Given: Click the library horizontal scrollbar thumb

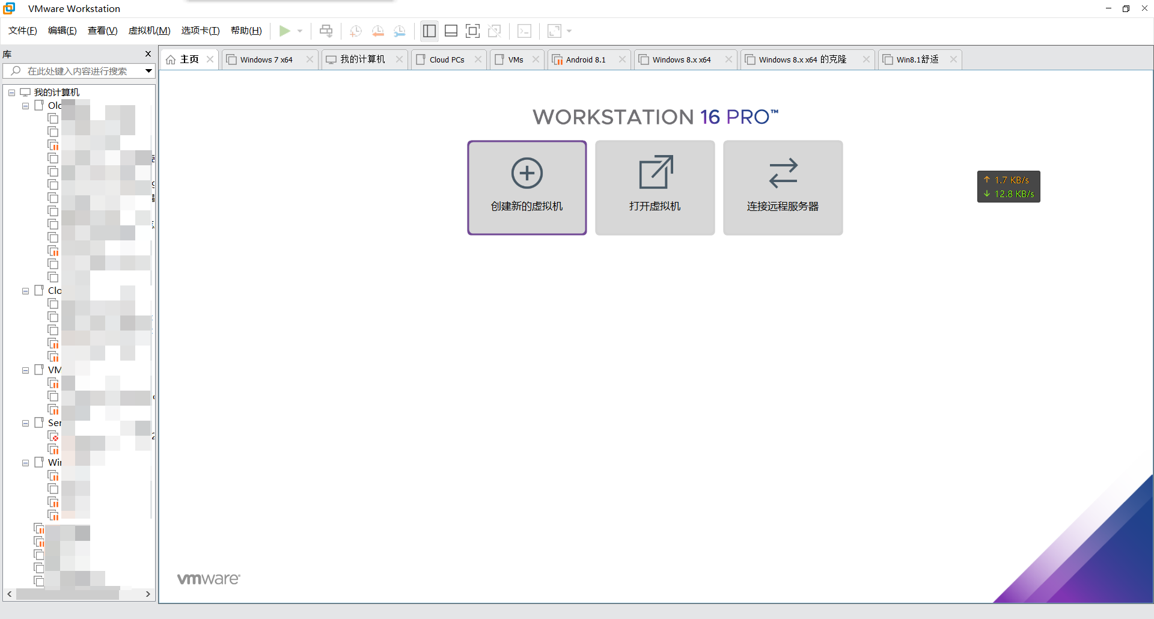Looking at the screenshot, I should [x=67, y=594].
